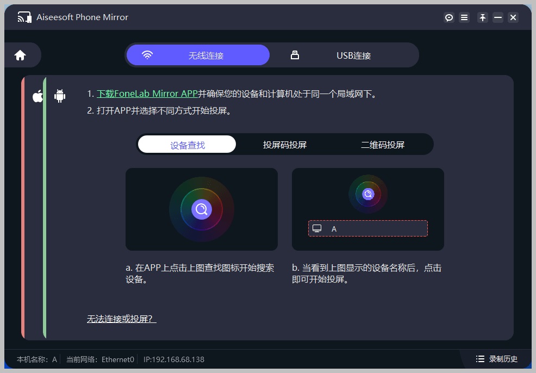
Task: Select the Apple iOS device tab
Action: tap(38, 96)
